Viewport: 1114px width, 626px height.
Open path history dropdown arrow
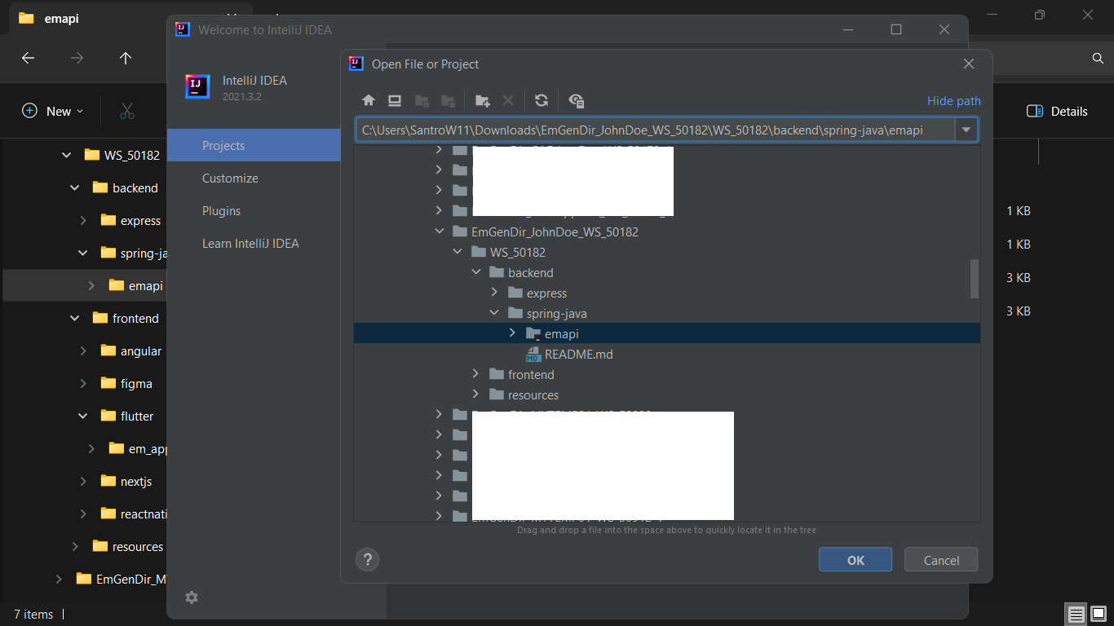[x=966, y=130]
